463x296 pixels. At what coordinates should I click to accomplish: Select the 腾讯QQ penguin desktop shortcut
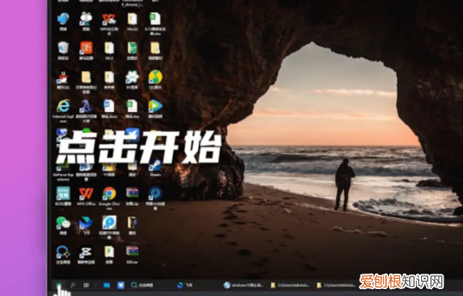click(63, 80)
